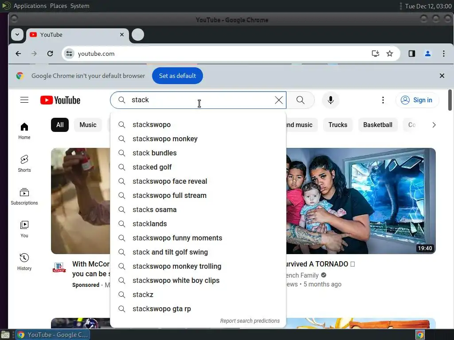Open Shorts in the sidebar
The height and width of the screenshot is (340, 454).
(24, 164)
